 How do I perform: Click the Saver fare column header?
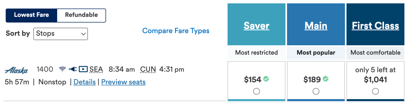pyautogui.click(x=257, y=26)
